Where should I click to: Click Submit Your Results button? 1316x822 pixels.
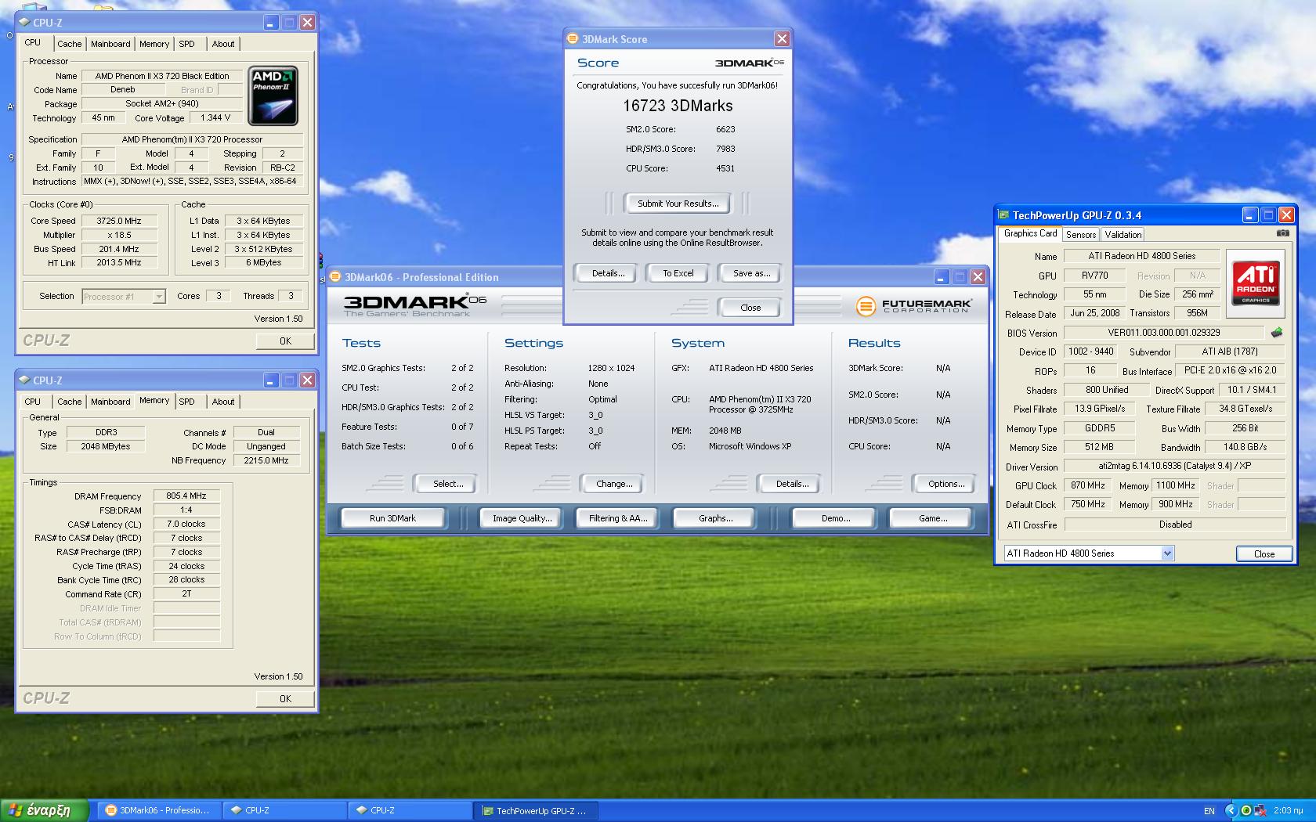678,204
